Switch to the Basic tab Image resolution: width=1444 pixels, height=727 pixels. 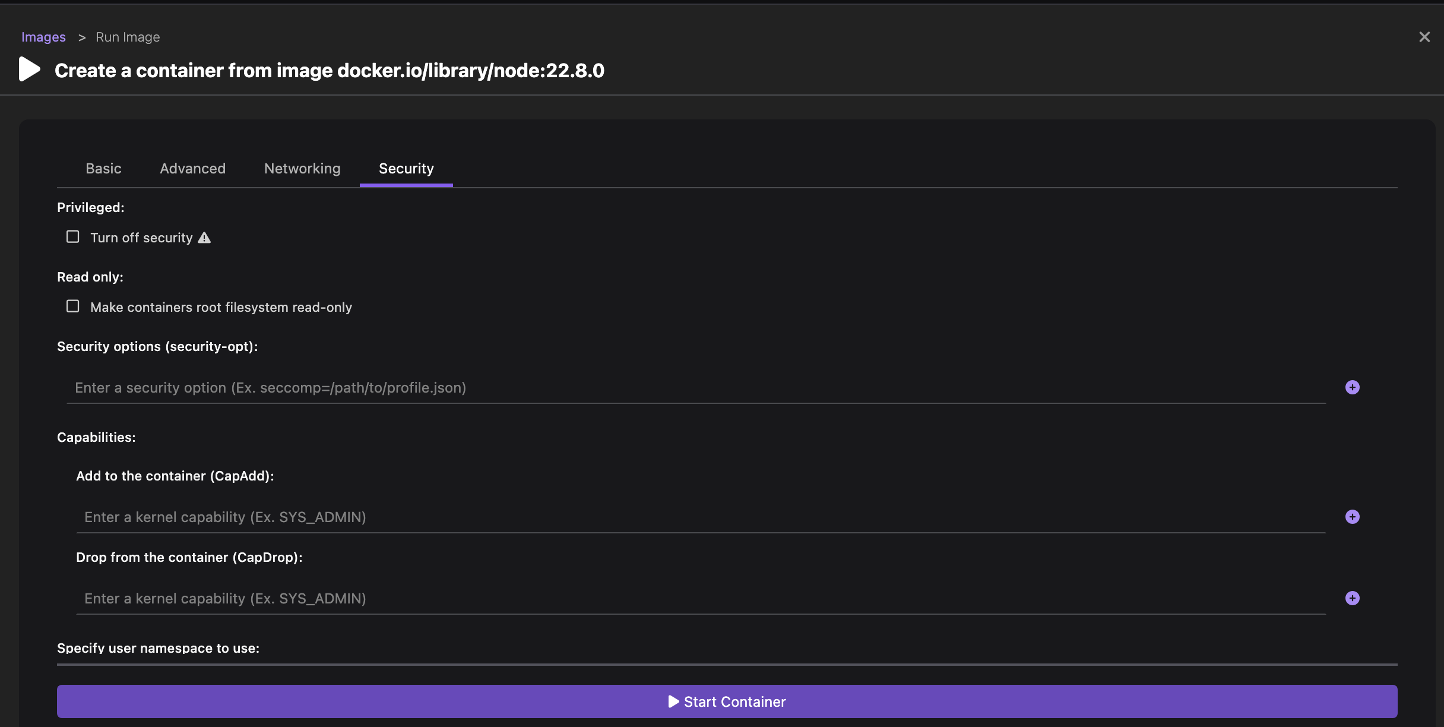(103, 169)
